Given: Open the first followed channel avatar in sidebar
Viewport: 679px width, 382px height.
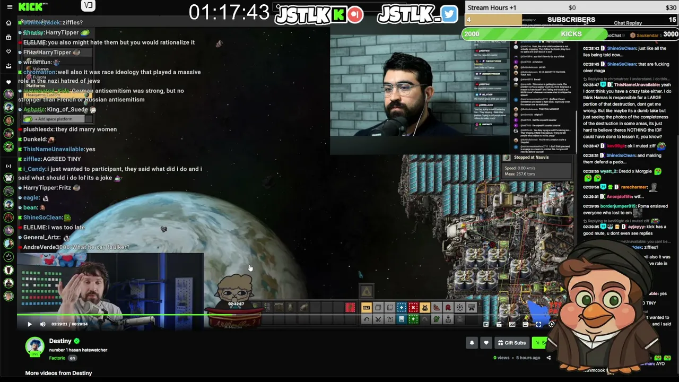Looking at the screenshot, I should 8,94.
